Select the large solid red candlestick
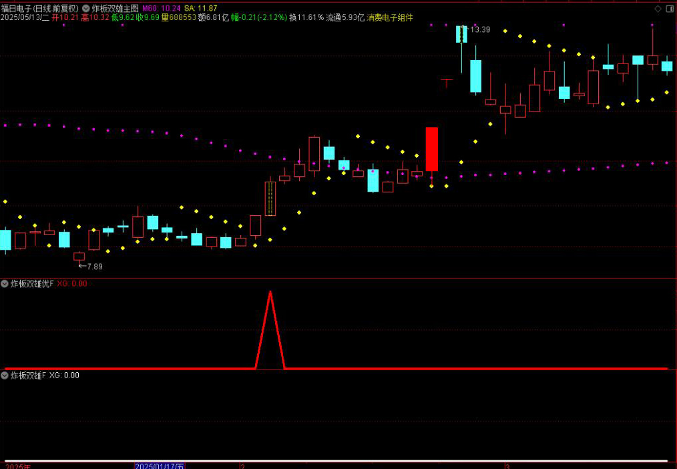Screen dimensions: 677x469 [432, 149]
